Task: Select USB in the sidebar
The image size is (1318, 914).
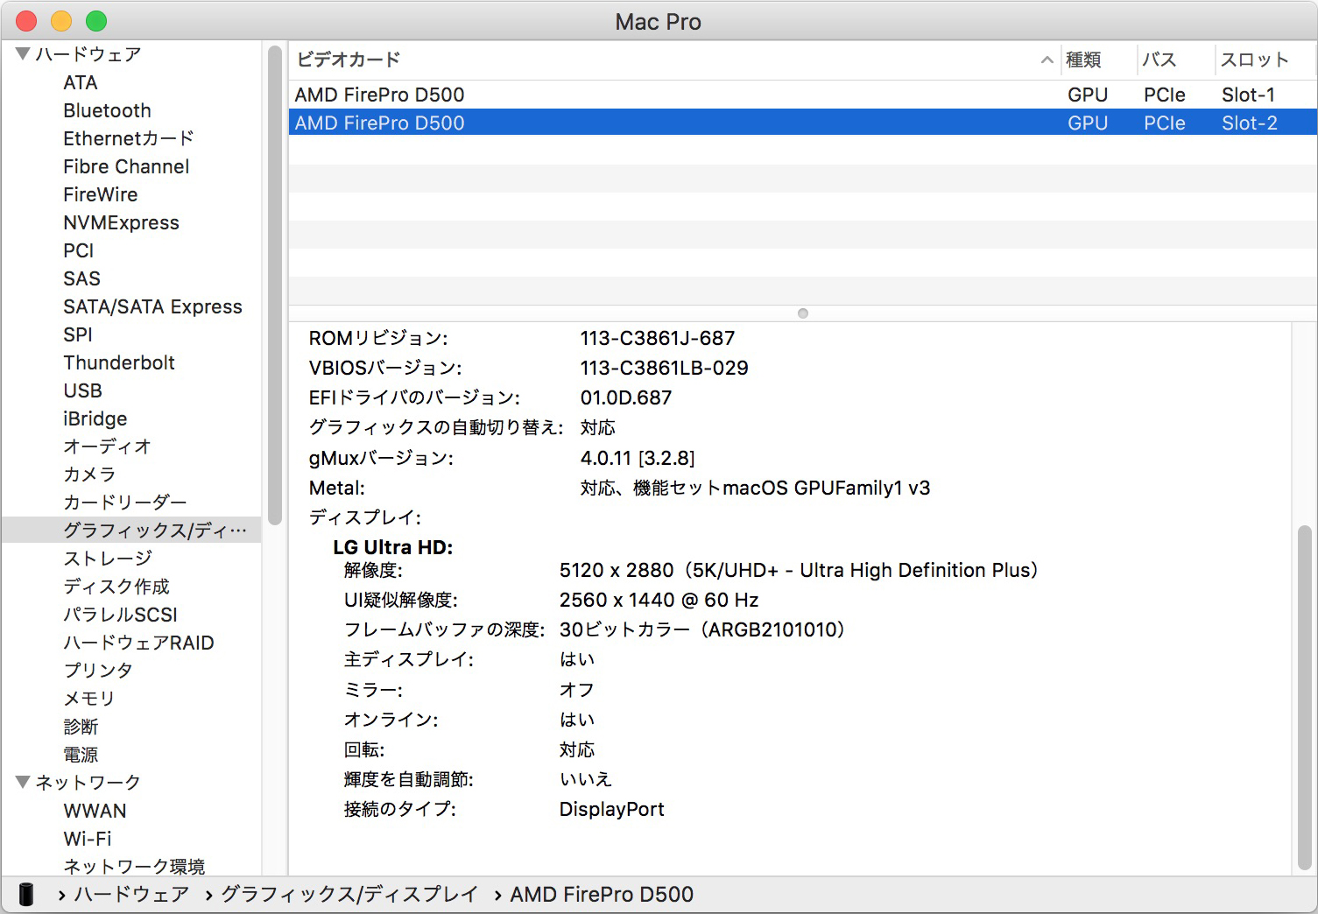Action: pos(82,390)
